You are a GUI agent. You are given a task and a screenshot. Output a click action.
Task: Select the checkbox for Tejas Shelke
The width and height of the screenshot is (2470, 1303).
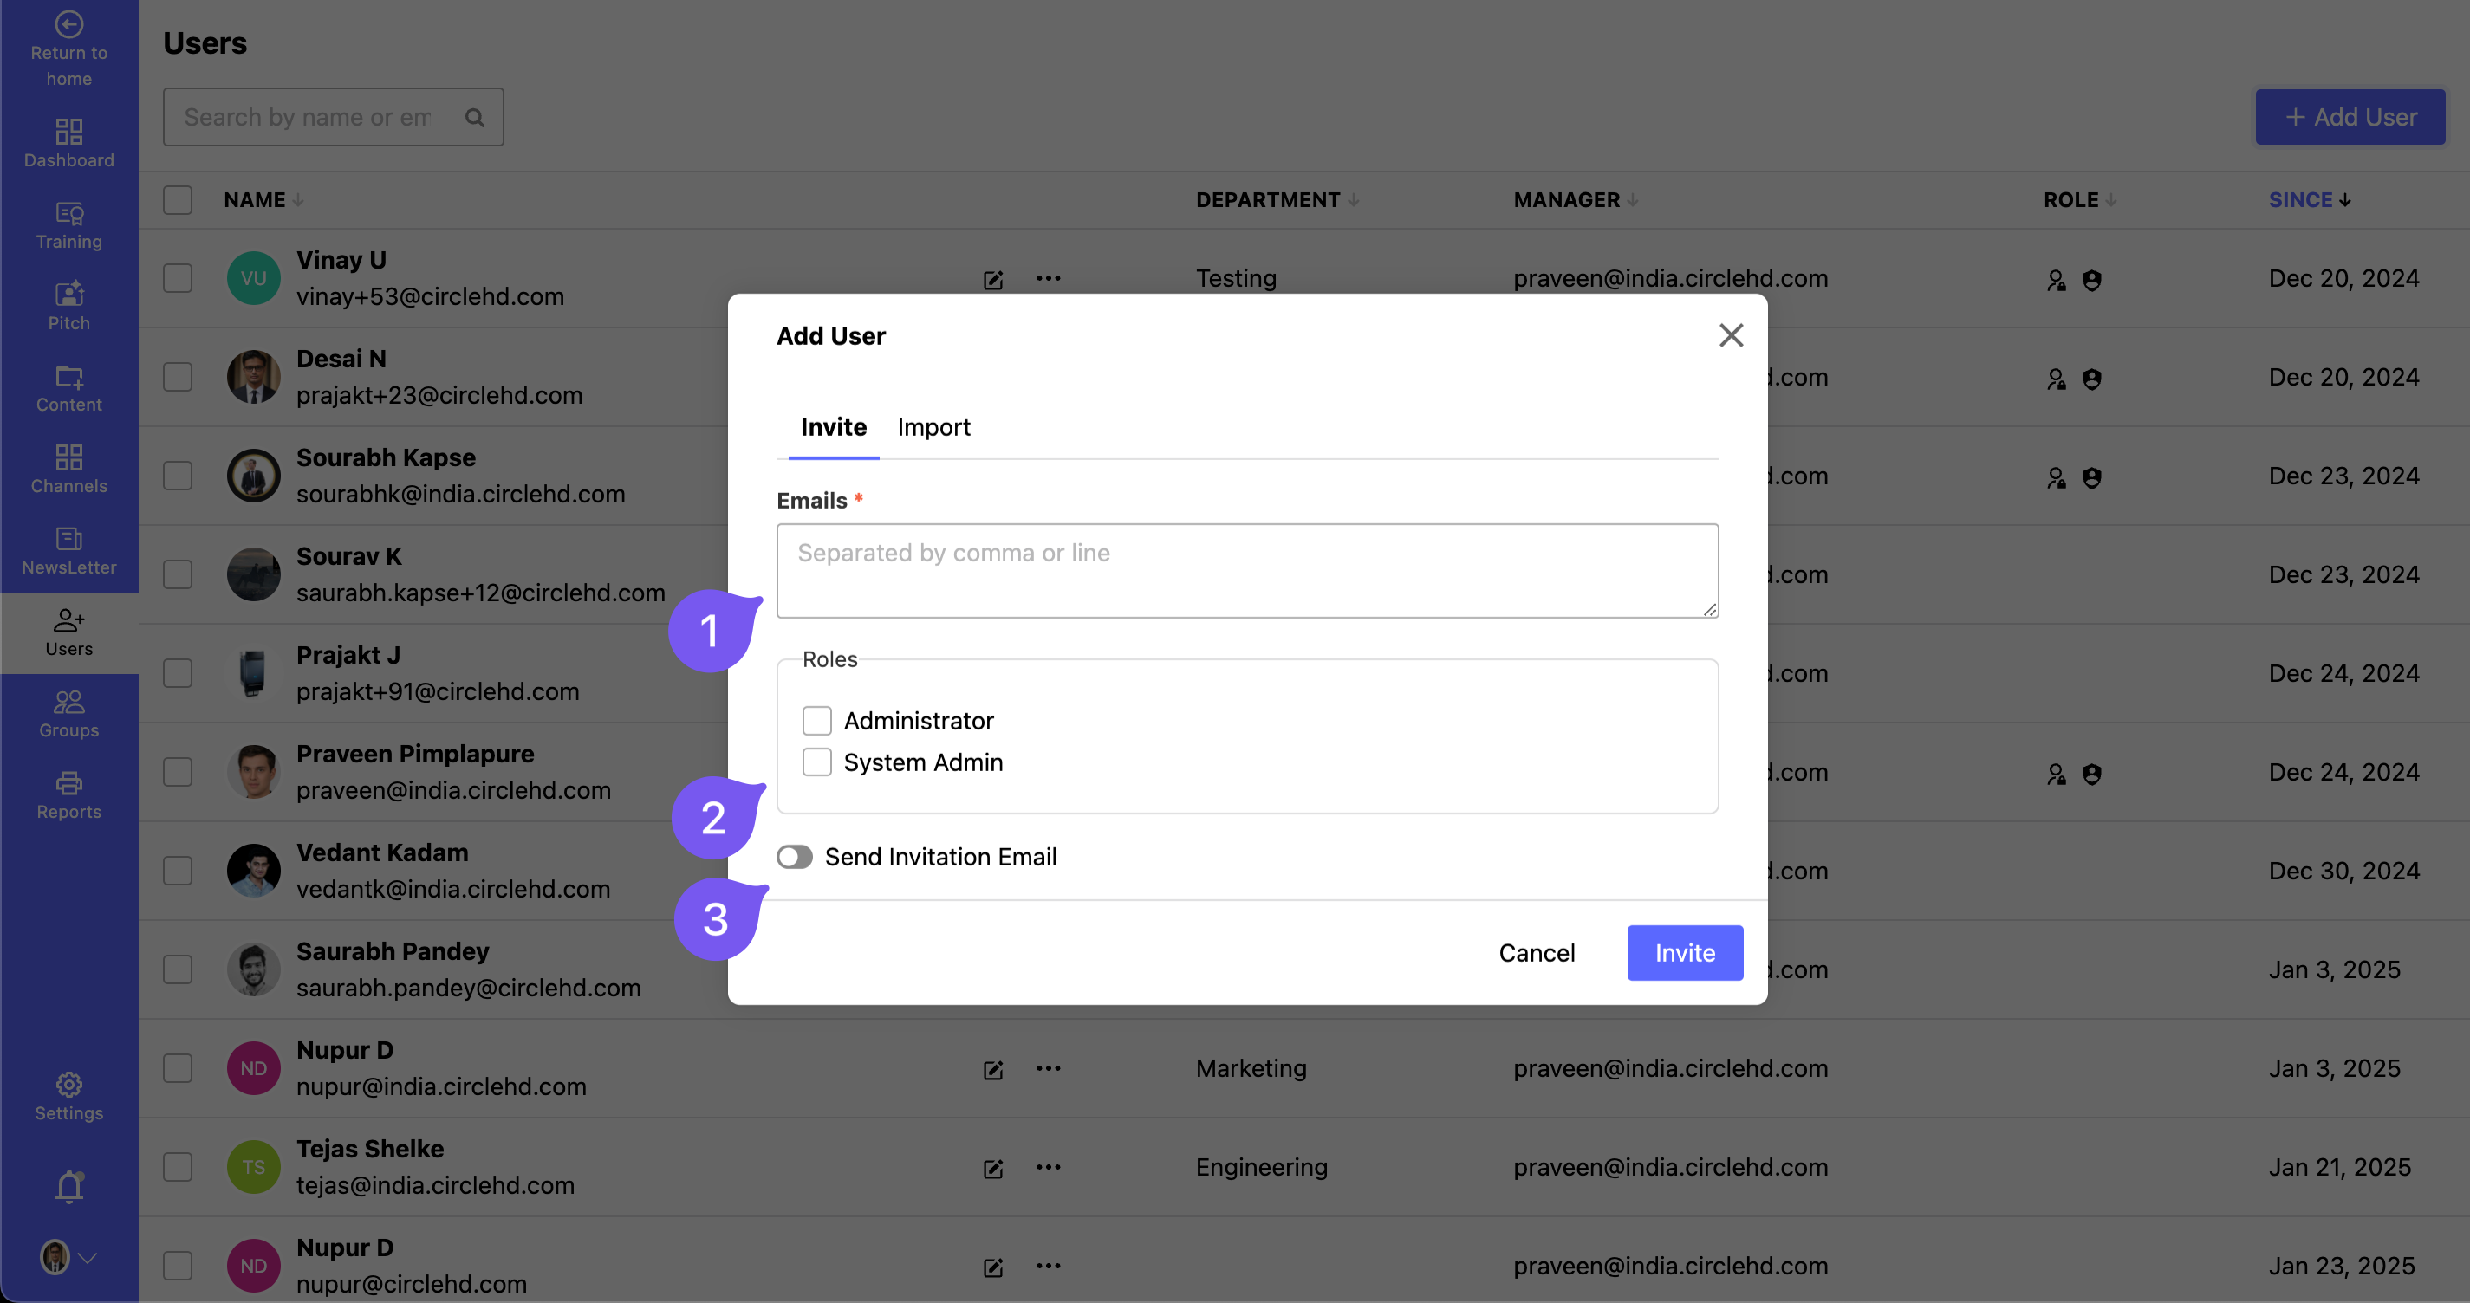coord(178,1167)
